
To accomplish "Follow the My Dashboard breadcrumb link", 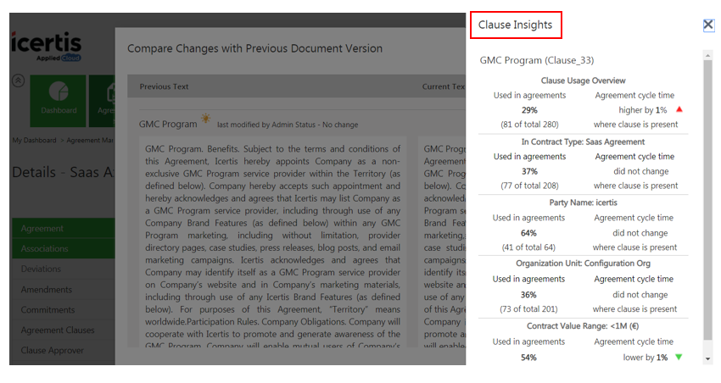I will click(34, 140).
